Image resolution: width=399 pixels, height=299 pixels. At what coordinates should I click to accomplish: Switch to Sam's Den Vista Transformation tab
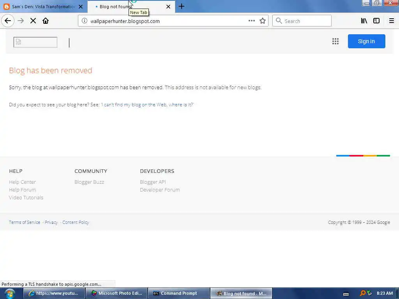(43, 7)
